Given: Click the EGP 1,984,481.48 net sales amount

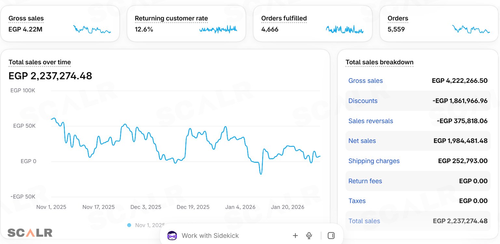Looking at the screenshot, I should [461, 141].
